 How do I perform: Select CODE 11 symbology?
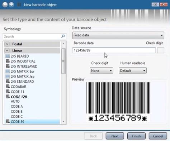point(18,92)
